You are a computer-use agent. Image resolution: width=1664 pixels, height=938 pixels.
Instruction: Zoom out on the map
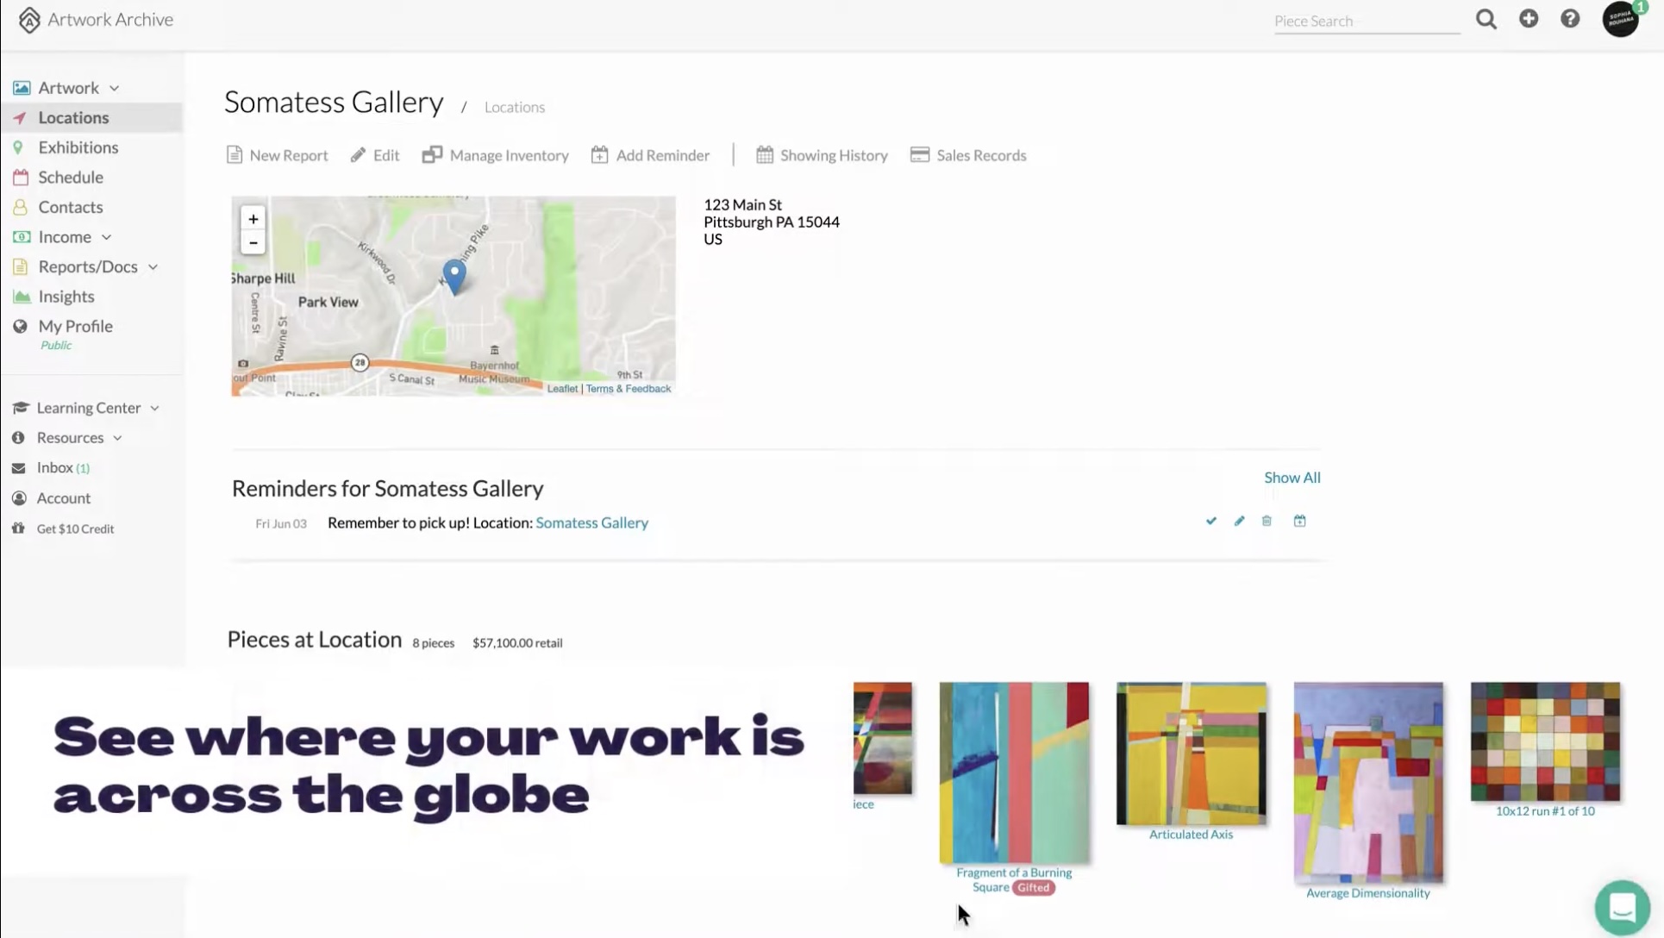253,242
